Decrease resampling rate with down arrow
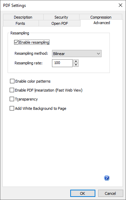Image resolution: width=126 pixels, height=200 pixels. [x=76, y=65]
